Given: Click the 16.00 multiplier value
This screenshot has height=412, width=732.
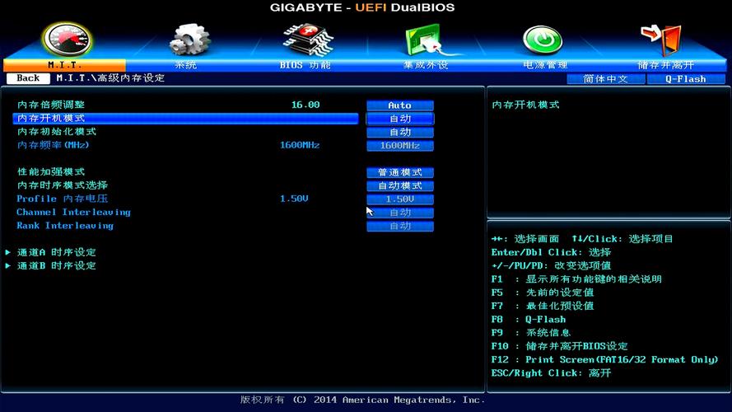Looking at the screenshot, I should pos(305,105).
